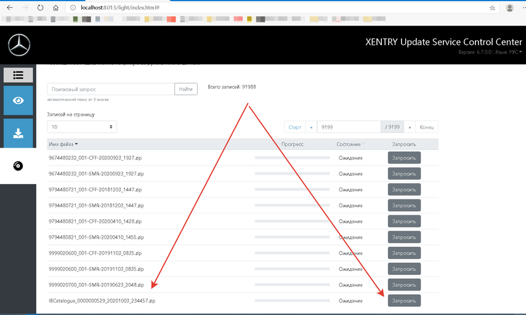Request file 9674480232_001-SMR-20200923_1927.zip
The height and width of the screenshot is (315, 526).
pyautogui.click(x=404, y=173)
